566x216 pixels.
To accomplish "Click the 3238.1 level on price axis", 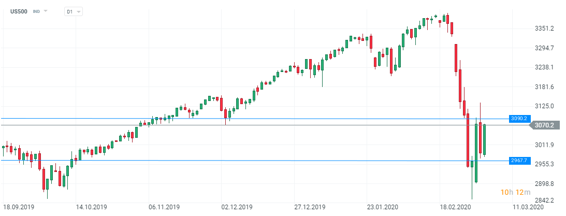I will tap(544, 67).
